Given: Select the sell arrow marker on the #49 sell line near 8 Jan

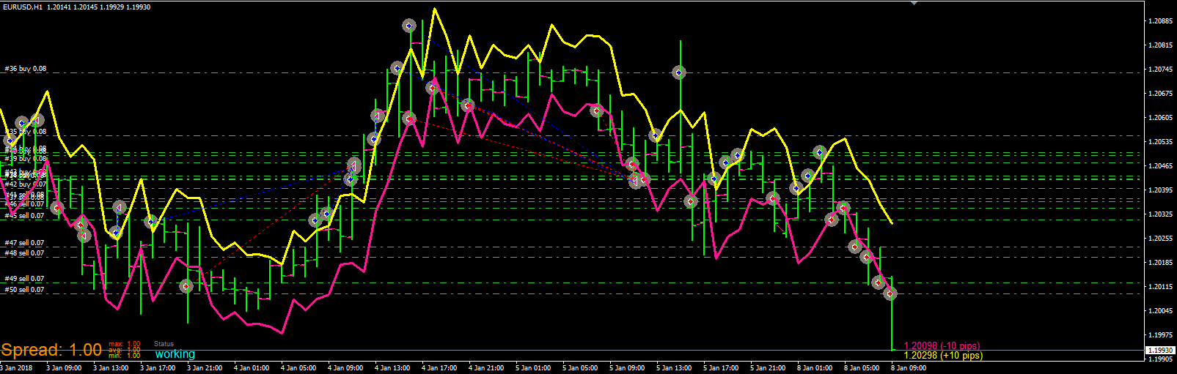Looking at the screenshot, I should 879,283.
